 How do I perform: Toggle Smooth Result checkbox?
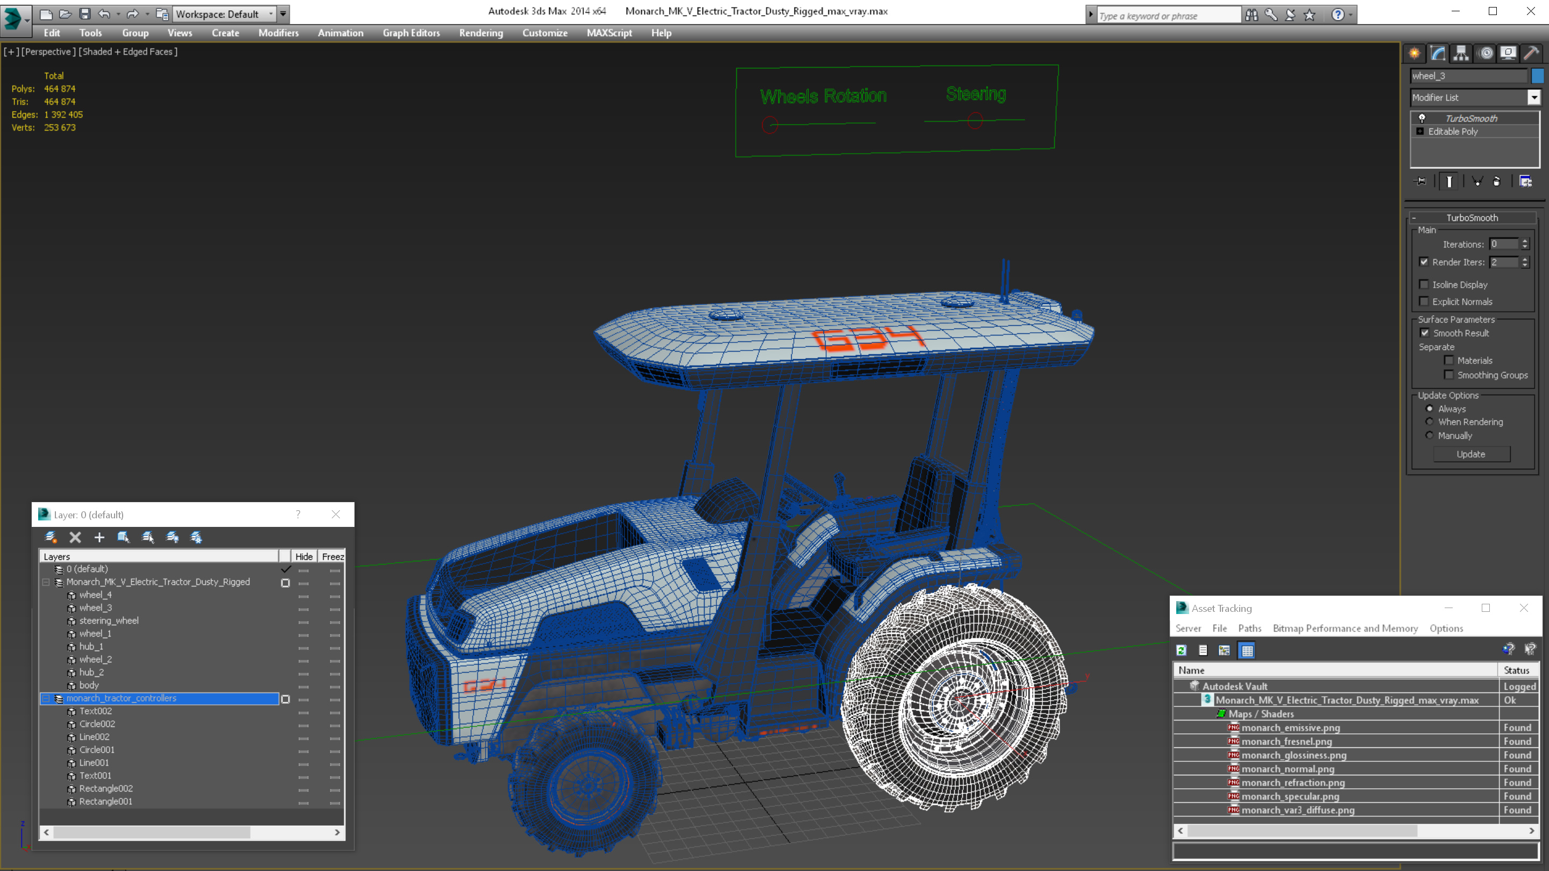click(1425, 333)
